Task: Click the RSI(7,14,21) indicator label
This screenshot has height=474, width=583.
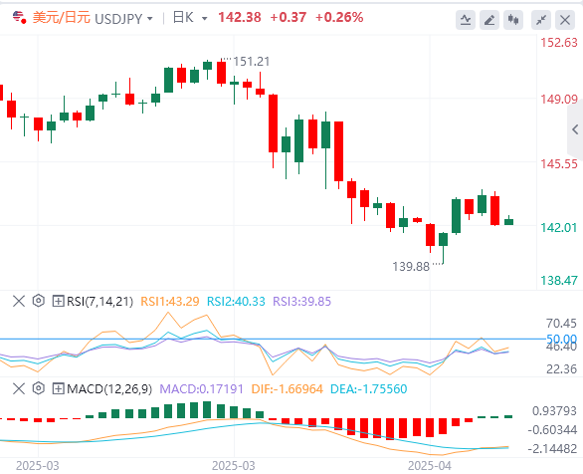Action: pos(99,301)
